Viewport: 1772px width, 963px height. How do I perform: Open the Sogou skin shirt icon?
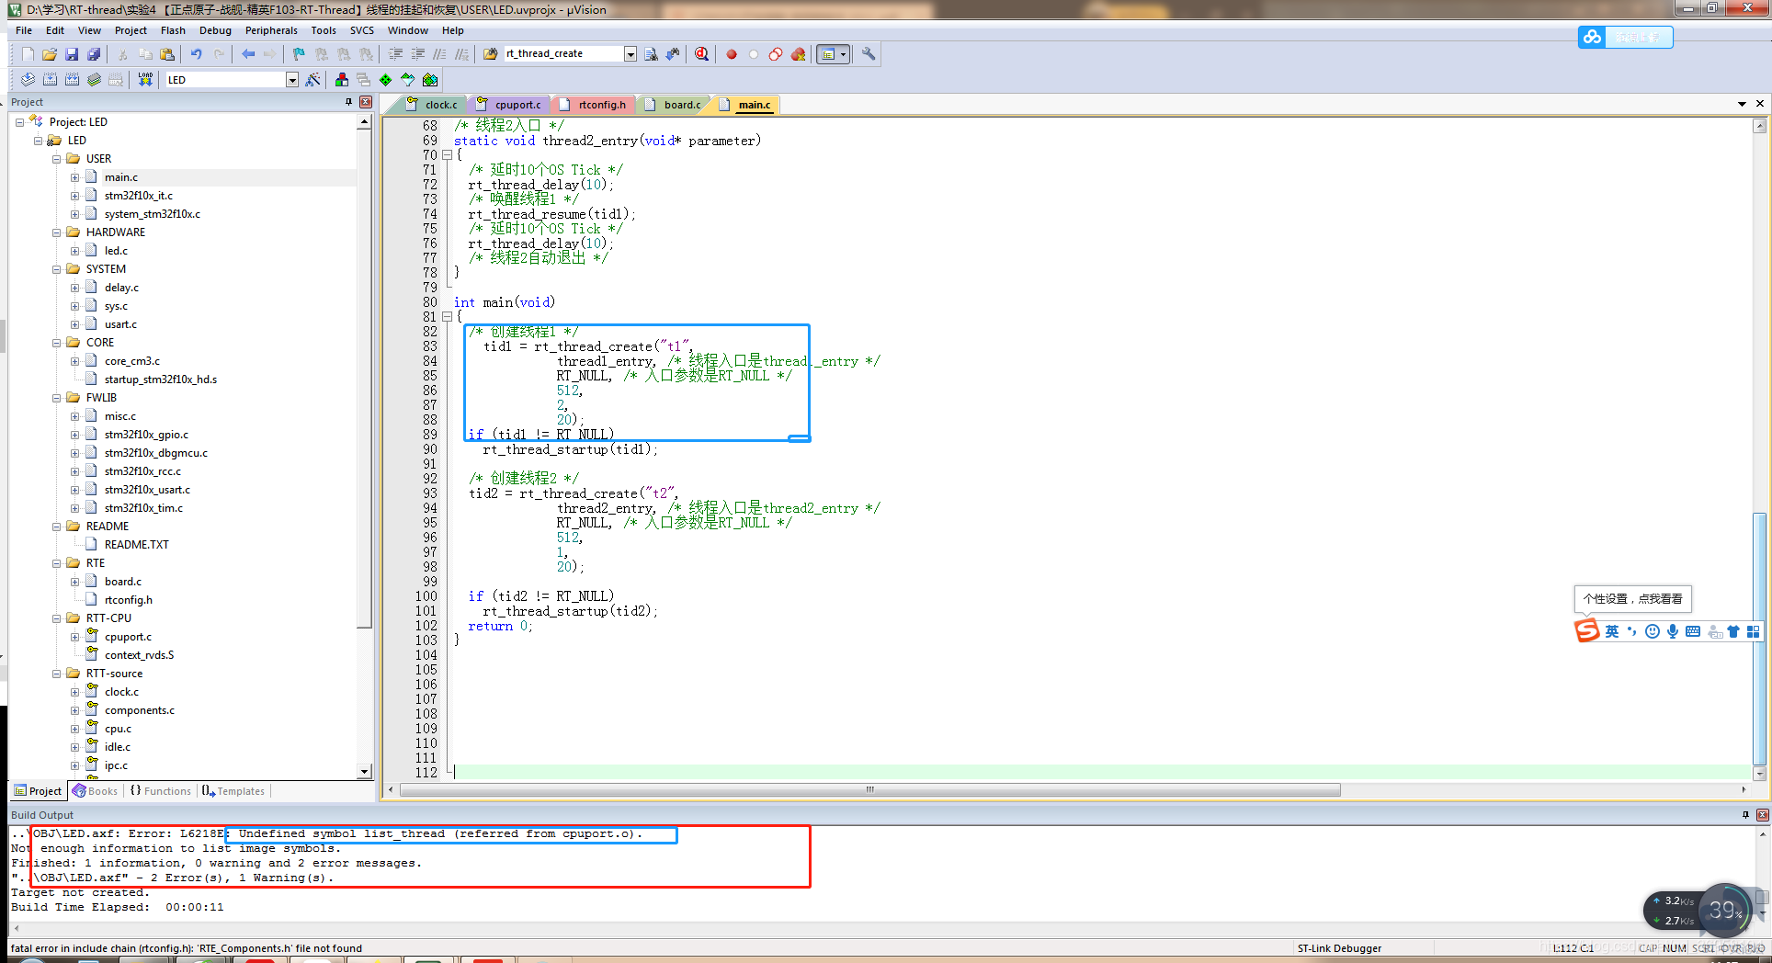(x=1733, y=631)
